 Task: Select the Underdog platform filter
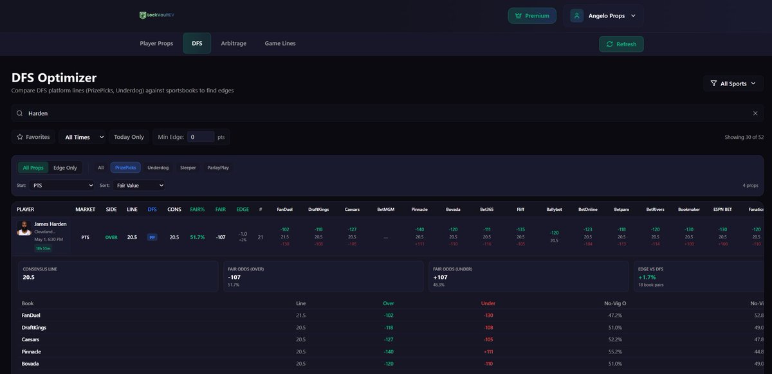158,168
